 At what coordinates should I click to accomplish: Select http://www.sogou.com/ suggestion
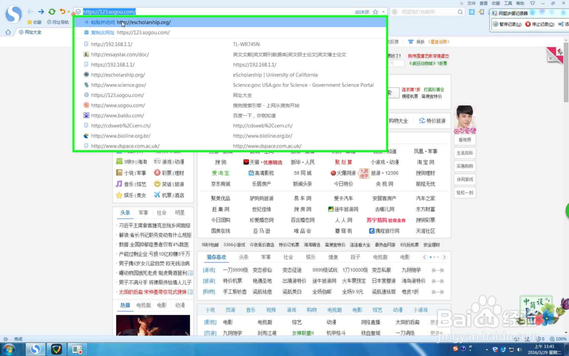(230, 105)
